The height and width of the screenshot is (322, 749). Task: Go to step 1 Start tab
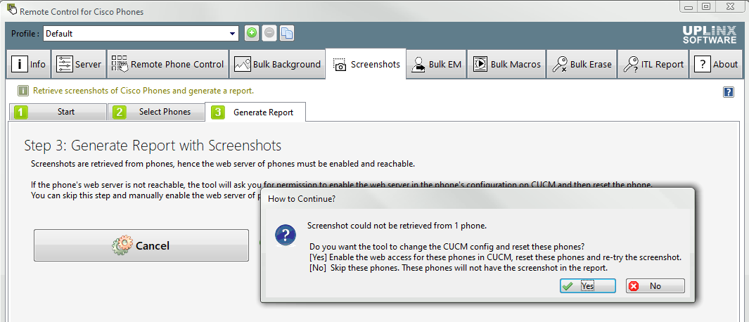[58, 112]
